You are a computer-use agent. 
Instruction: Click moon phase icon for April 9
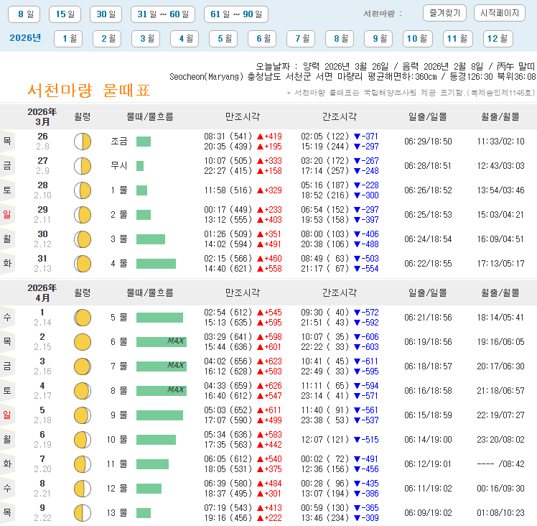click(83, 513)
